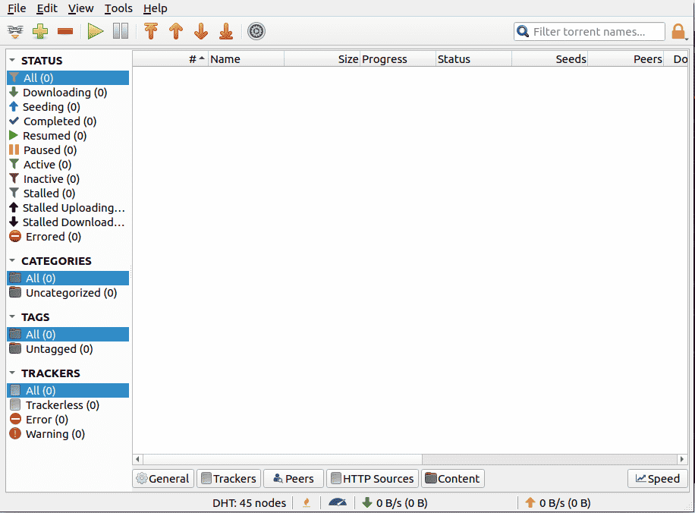The width and height of the screenshot is (695, 513).
Task: Open the HTTP Sources tab
Action: (x=373, y=478)
